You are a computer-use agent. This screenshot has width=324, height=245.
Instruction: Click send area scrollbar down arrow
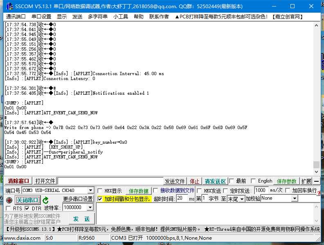coord(316,221)
